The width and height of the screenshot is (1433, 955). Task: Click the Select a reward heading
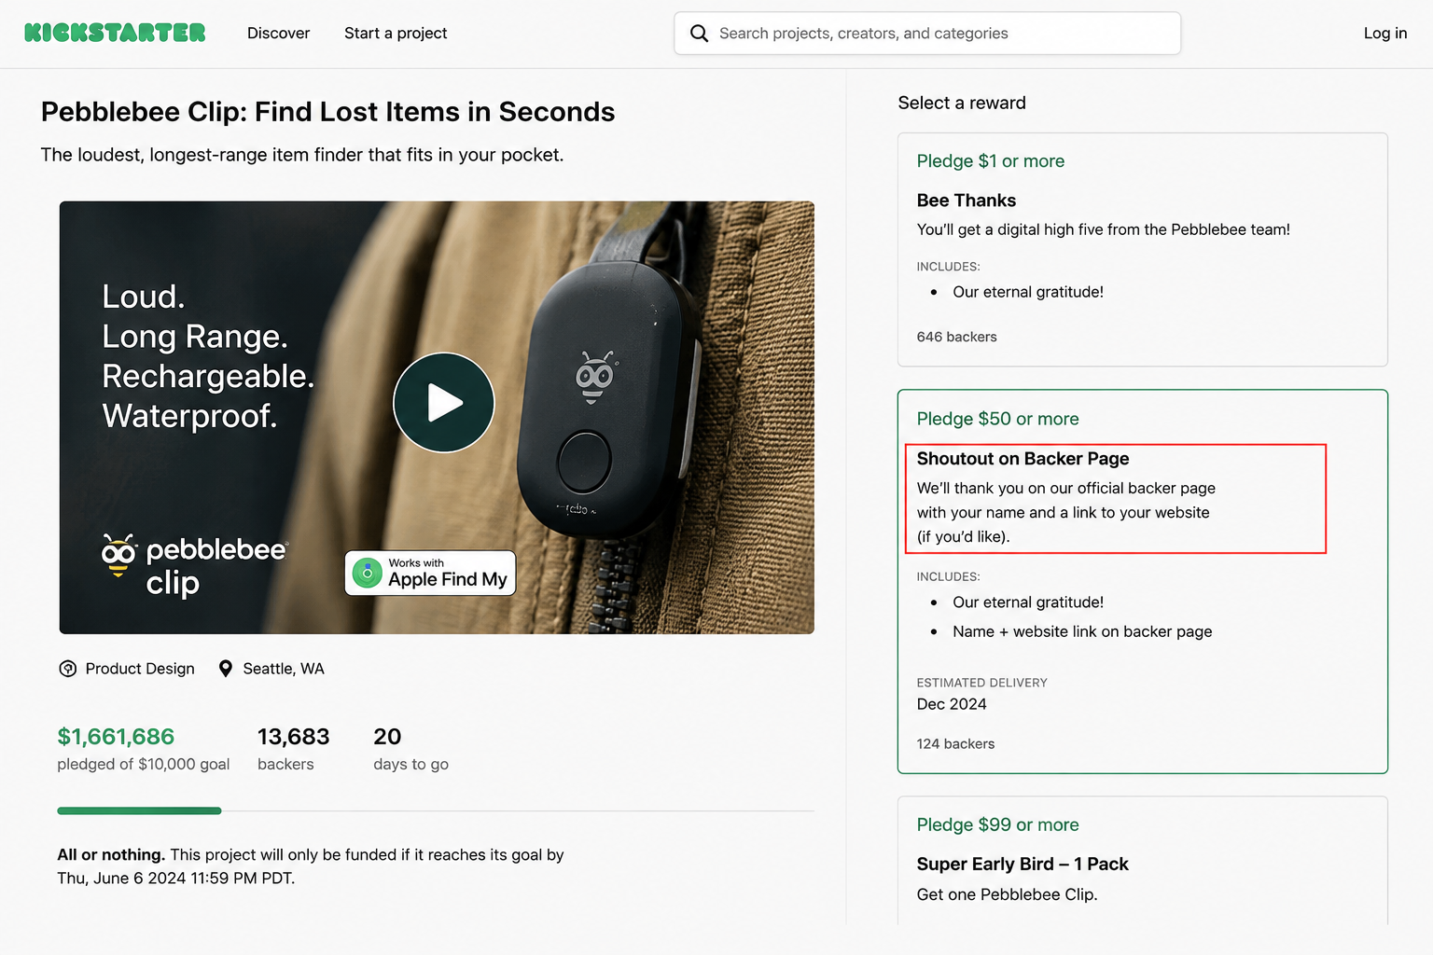click(x=962, y=103)
